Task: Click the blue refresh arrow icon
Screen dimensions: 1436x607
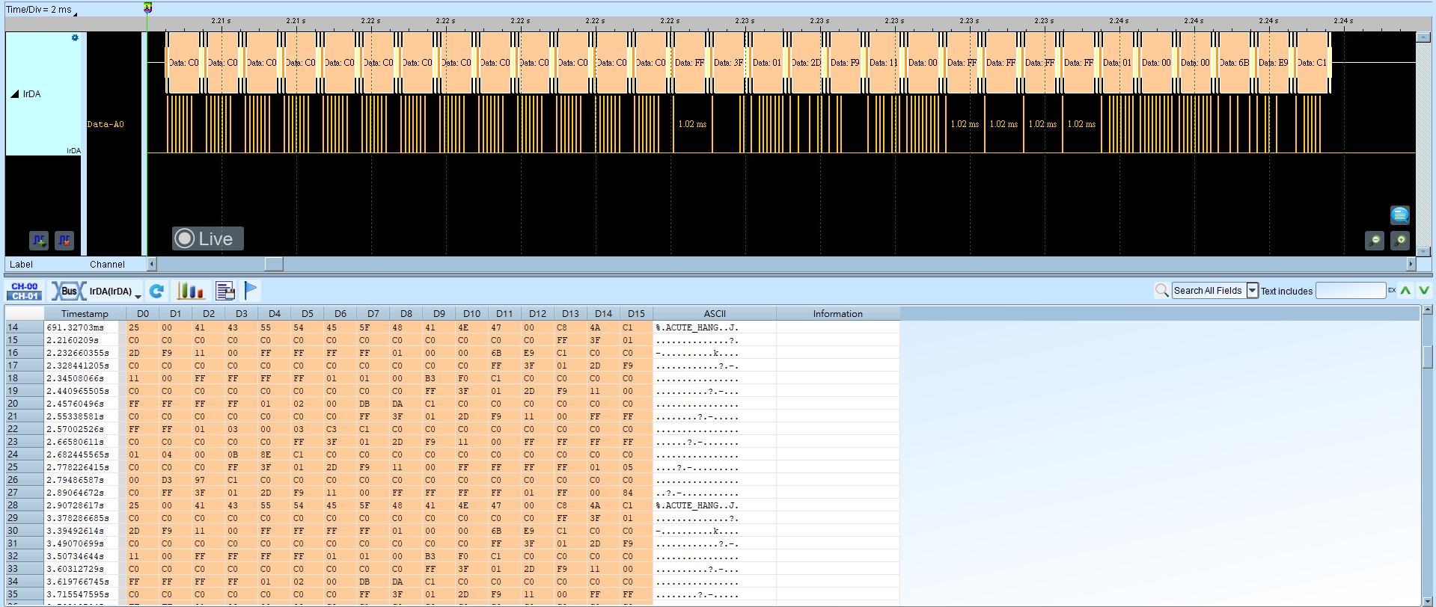Action: (156, 291)
